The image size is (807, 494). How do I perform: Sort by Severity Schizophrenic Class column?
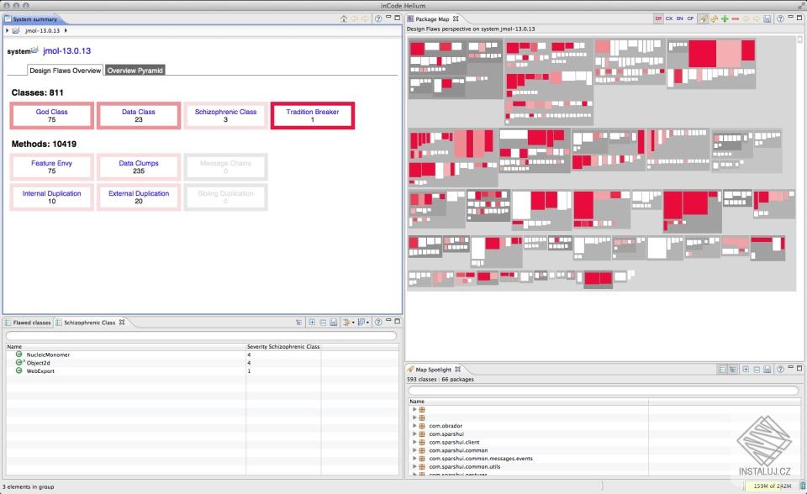coord(283,346)
